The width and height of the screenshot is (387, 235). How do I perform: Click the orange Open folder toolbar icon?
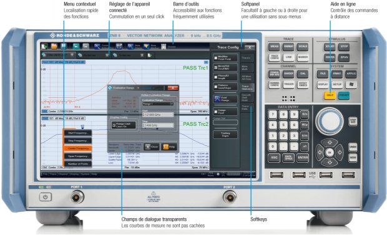pos(54,46)
